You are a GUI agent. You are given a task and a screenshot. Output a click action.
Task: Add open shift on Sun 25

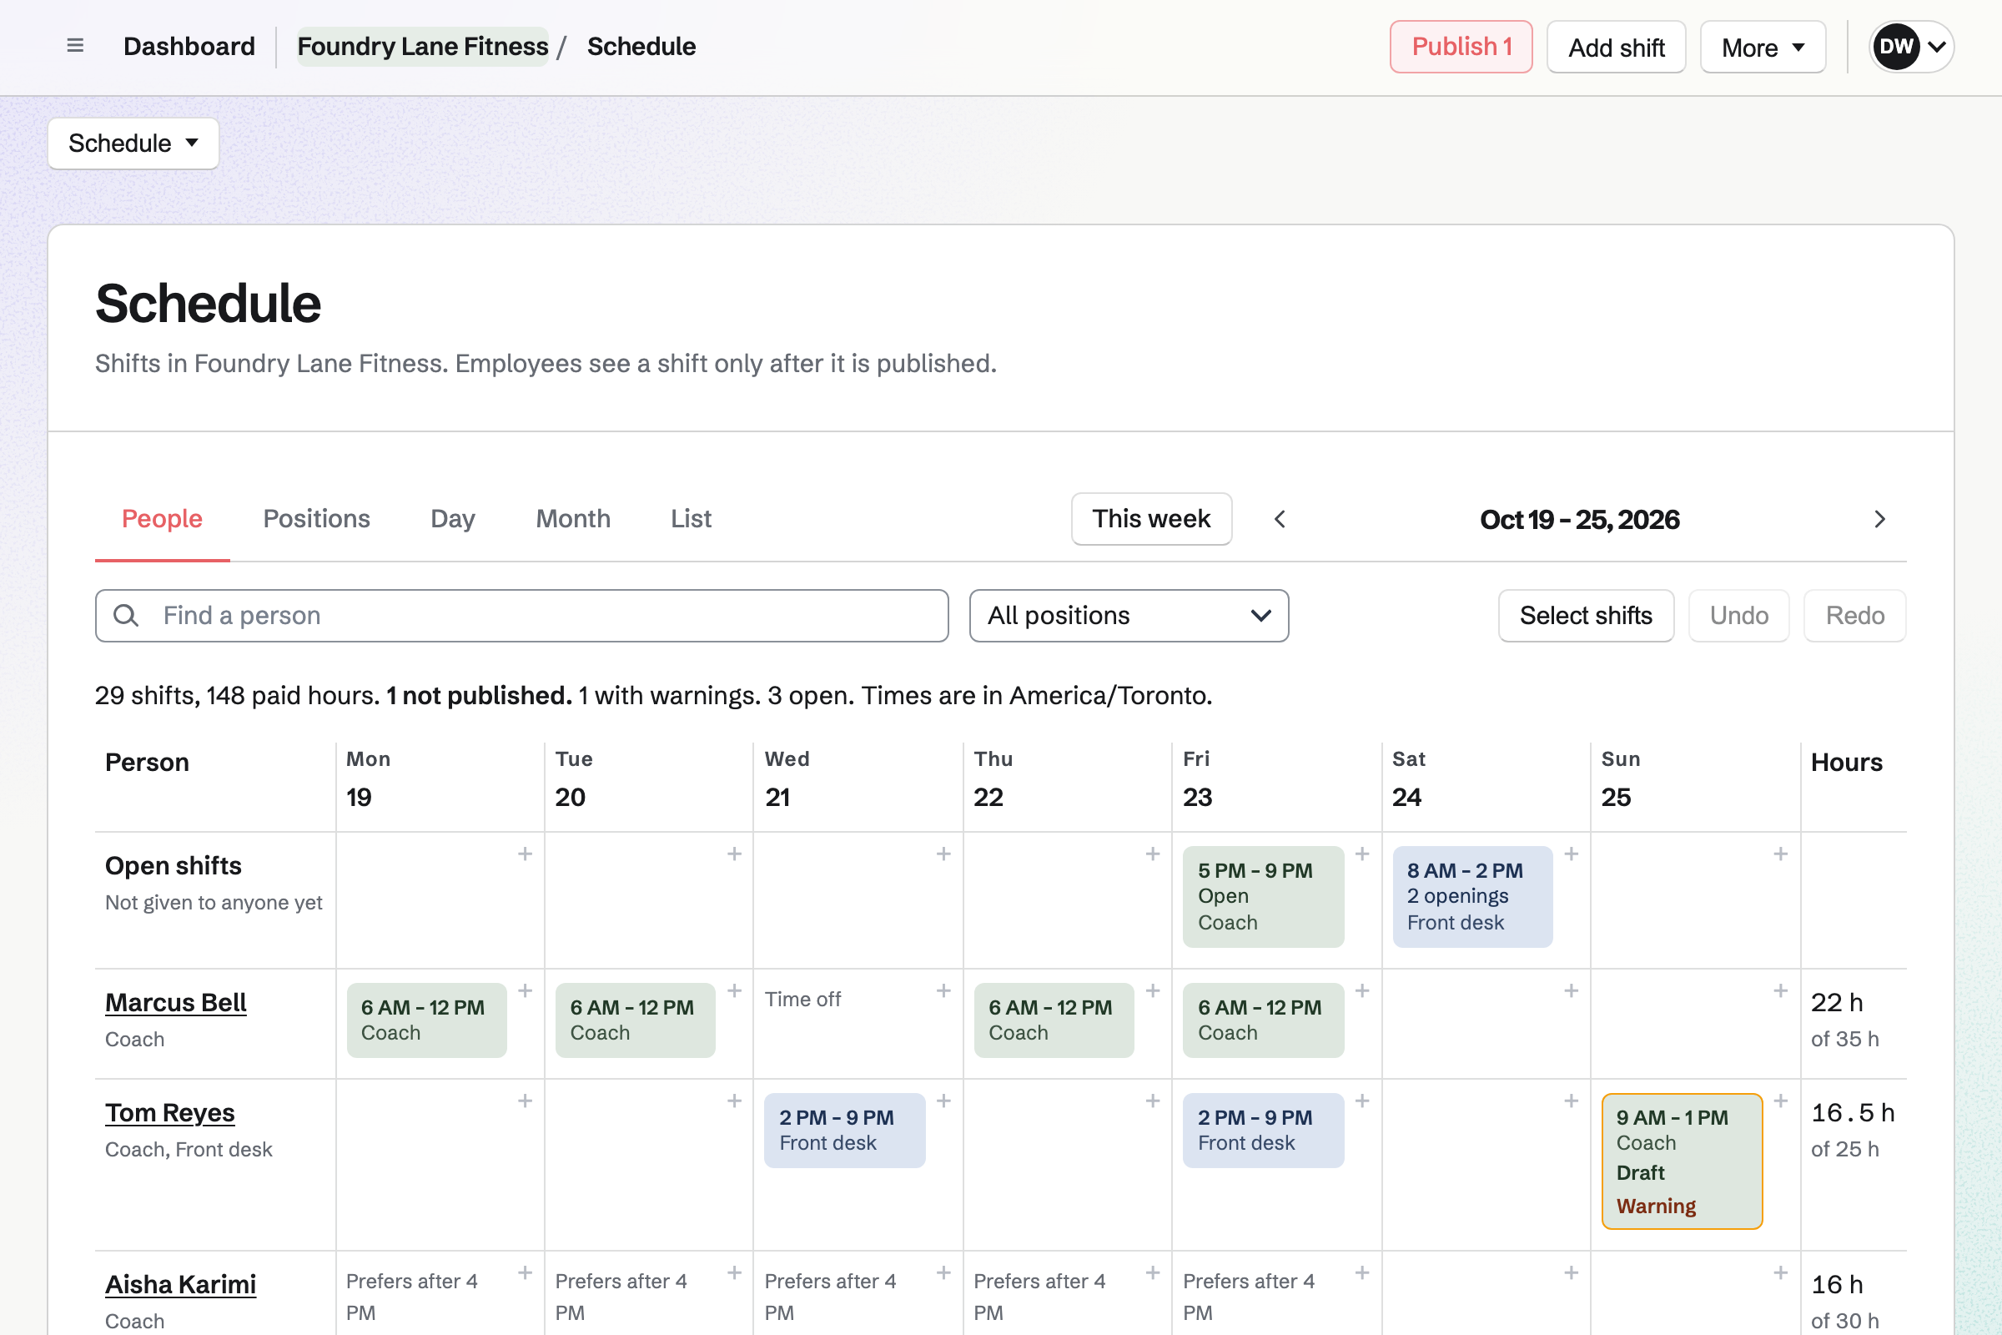1781,854
